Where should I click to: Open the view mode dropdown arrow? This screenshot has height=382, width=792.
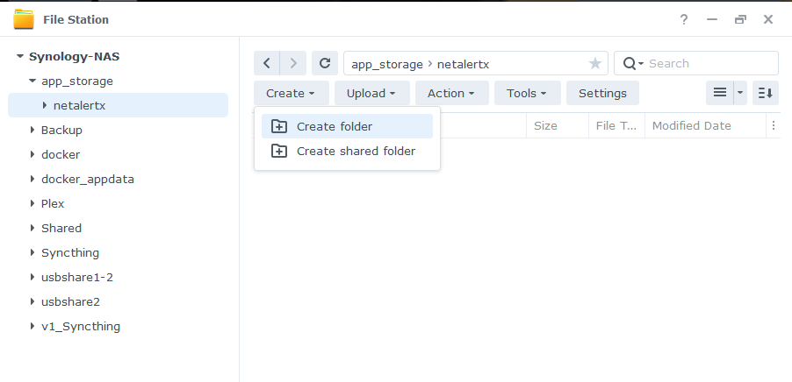point(739,93)
